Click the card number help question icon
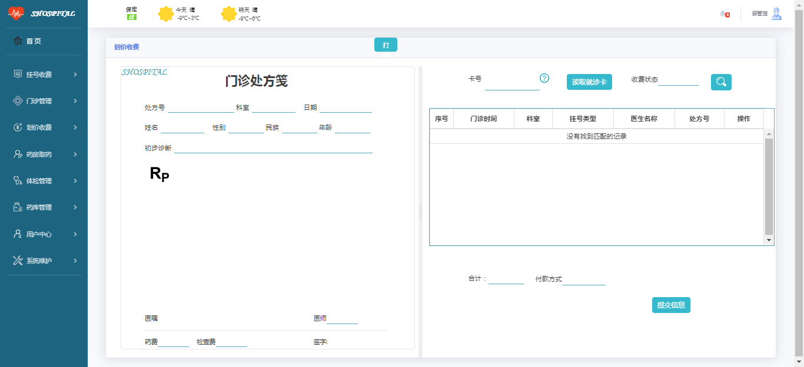Viewport: 804px width, 367px height. 544,78
